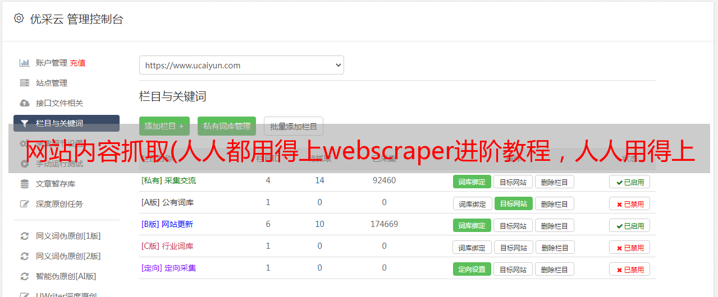This screenshot has width=718, height=297.
Task: Click the 同义词伪原创[1版] refresh icon
Action: pos(24,236)
